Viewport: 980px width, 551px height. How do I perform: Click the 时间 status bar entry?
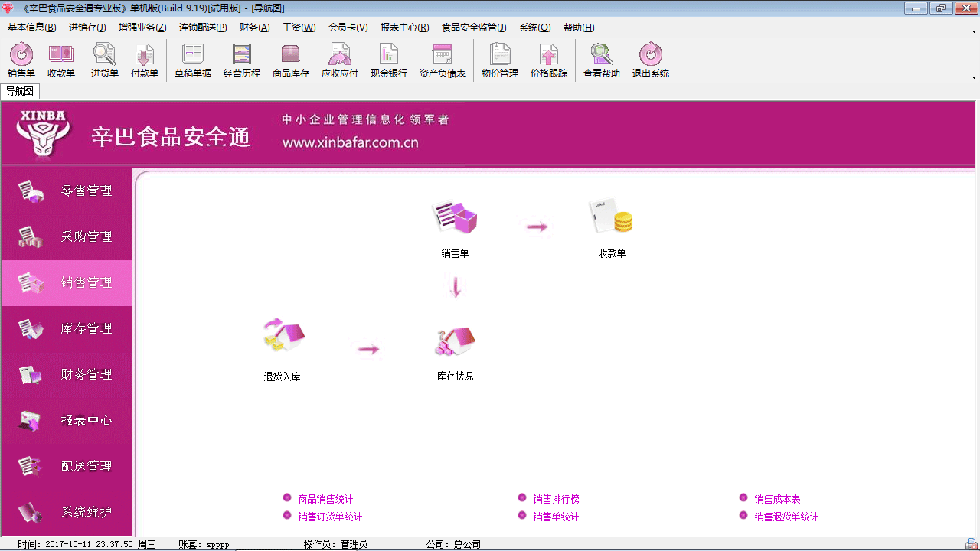(x=87, y=544)
